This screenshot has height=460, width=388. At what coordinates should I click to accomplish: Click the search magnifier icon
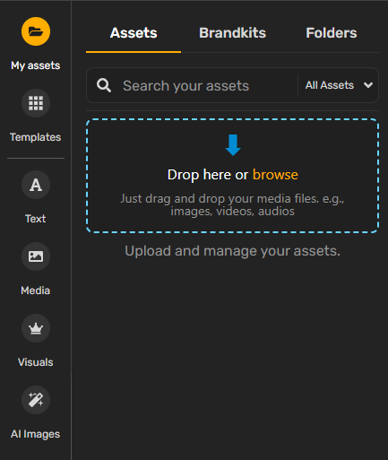(104, 85)
